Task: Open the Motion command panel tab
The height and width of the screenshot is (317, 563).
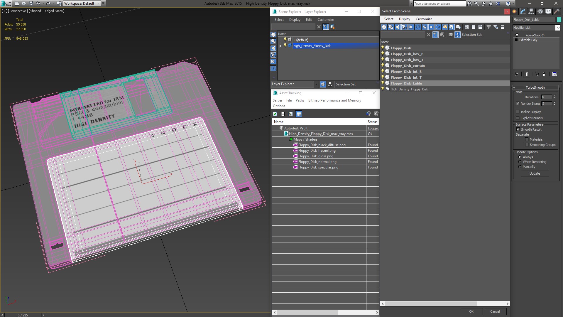Action: [x=540, y=11]
